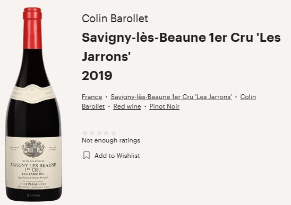Click the third rating star
The height and width of the screenshot is (205, 291).
[99, 133]
